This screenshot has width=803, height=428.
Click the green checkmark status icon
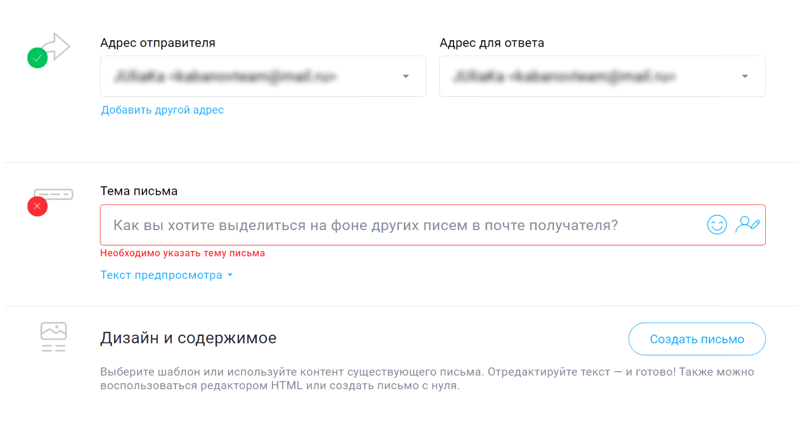click(37, 58)
